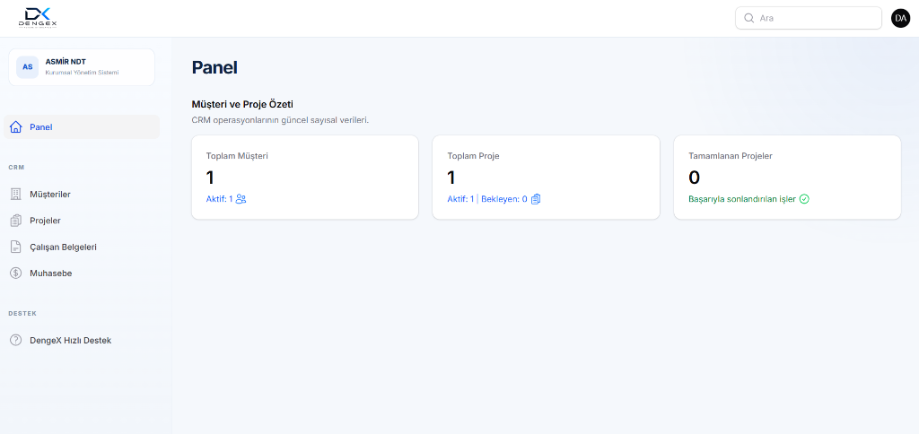Click the Aktif: 1 link under Toplam Proje
919x434 pixels.
460,199
